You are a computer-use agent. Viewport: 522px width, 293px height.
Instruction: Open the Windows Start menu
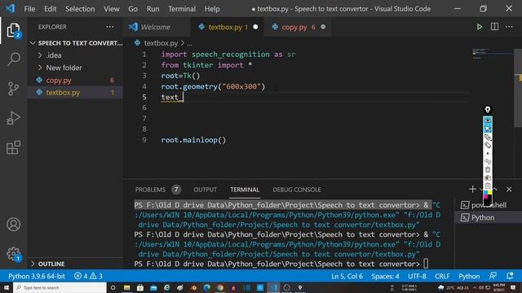(7, 287)
